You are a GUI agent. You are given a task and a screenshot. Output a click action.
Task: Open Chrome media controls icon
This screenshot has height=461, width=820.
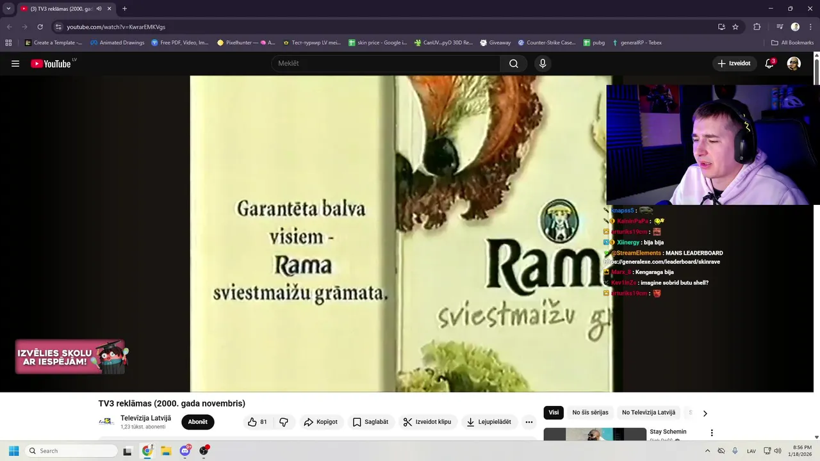[780, 27]
